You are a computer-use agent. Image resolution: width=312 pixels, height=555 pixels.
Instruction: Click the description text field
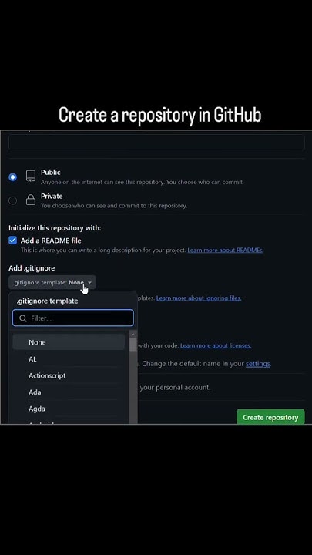(x=156, y=143)
